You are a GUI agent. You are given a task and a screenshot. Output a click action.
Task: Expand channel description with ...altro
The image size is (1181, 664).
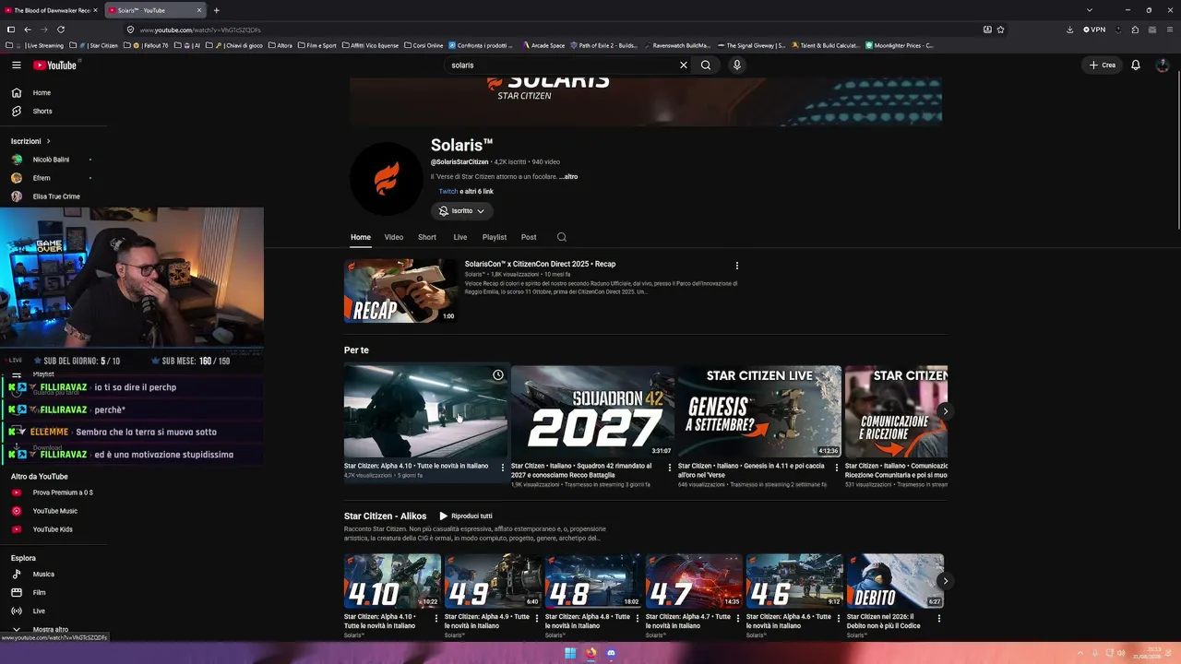point(568,177)
